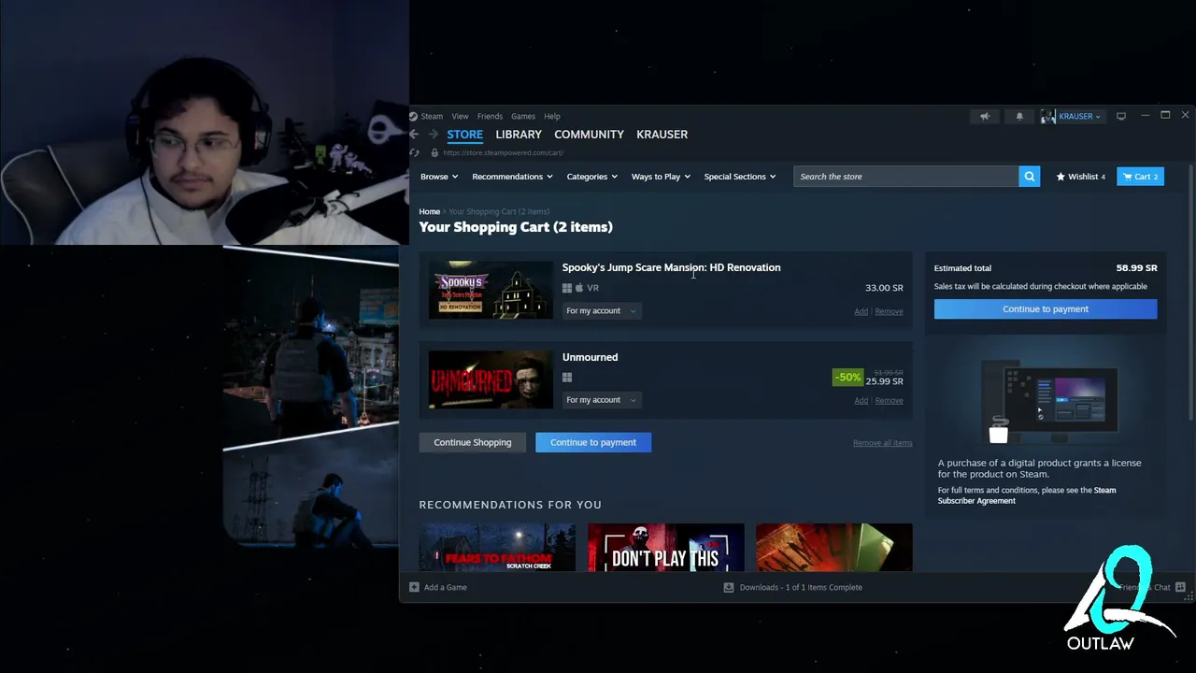This screenshot has width=1196, height=673.
Task: Open Don't Play This recommendation thumbnail
Action: [x=665, y=548]
